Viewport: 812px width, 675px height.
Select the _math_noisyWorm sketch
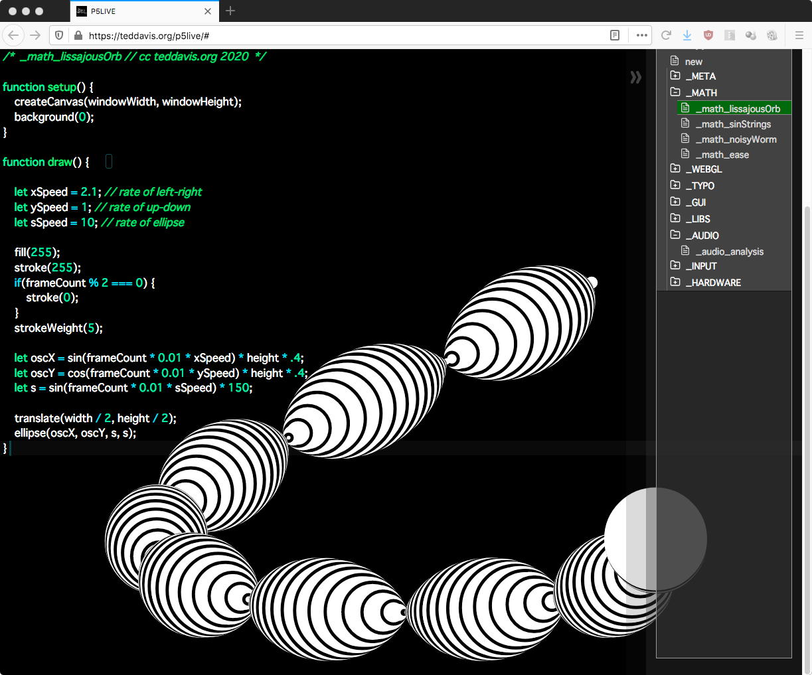point(736,139)
